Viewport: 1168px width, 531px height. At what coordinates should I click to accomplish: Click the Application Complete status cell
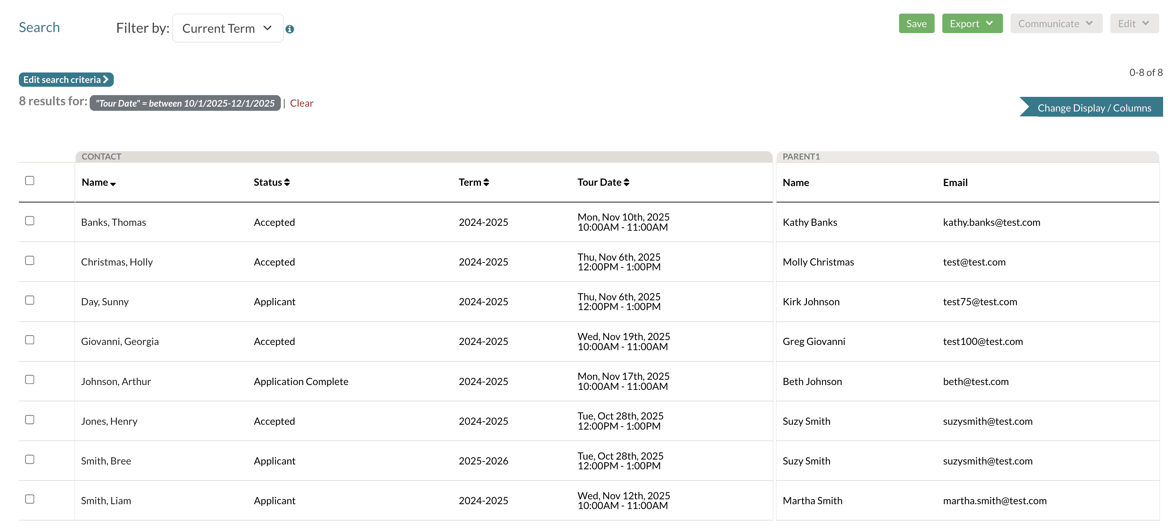click(301, 382)
